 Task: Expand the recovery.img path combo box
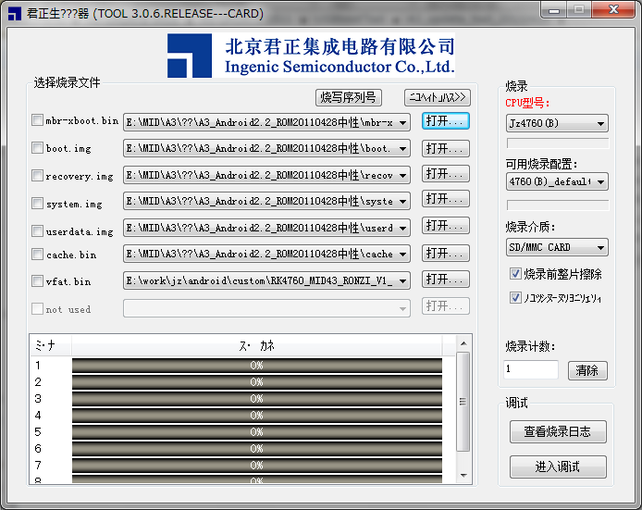(x=403, y=175)
